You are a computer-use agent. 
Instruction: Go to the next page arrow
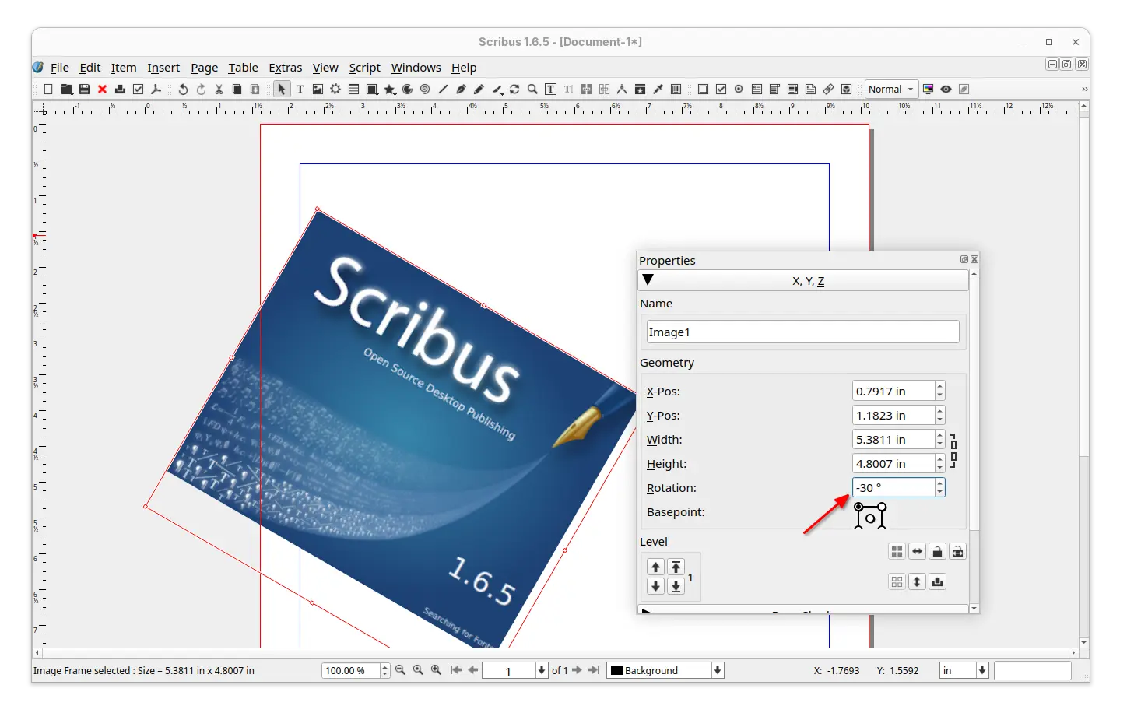[x=577, y=670]
